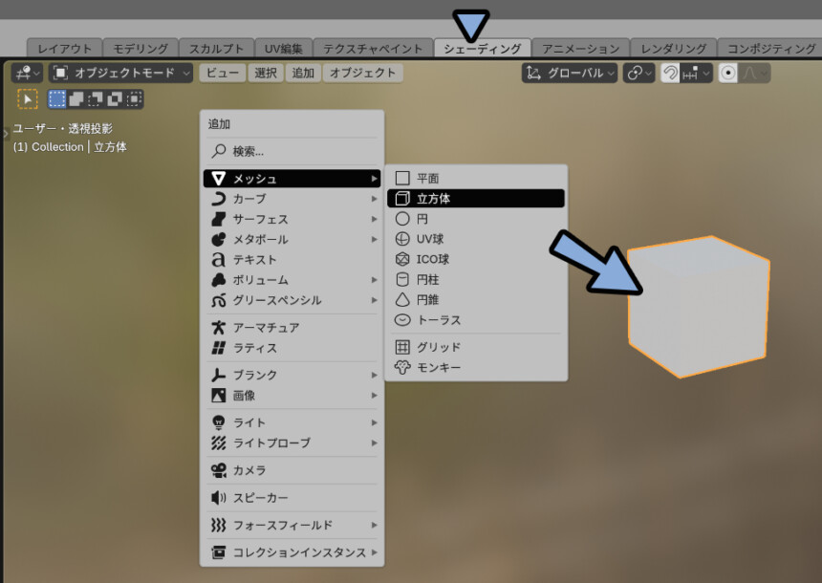Open the オブジェクトモード mode dropdown

tap(120, 73)
